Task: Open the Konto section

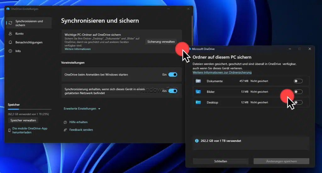Action: [29, 34]
